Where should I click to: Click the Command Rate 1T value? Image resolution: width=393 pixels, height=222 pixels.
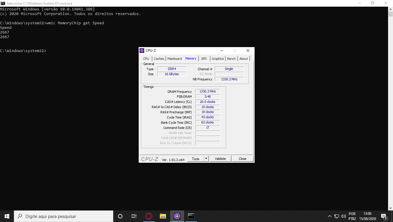click(207, 127)
